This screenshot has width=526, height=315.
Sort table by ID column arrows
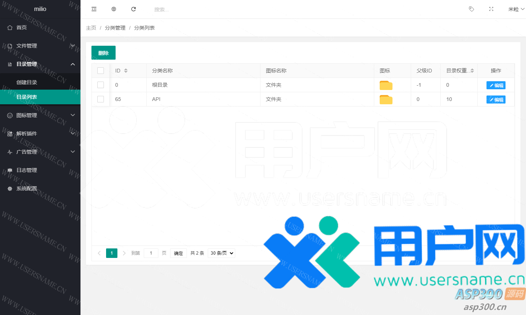click(126, 71)
